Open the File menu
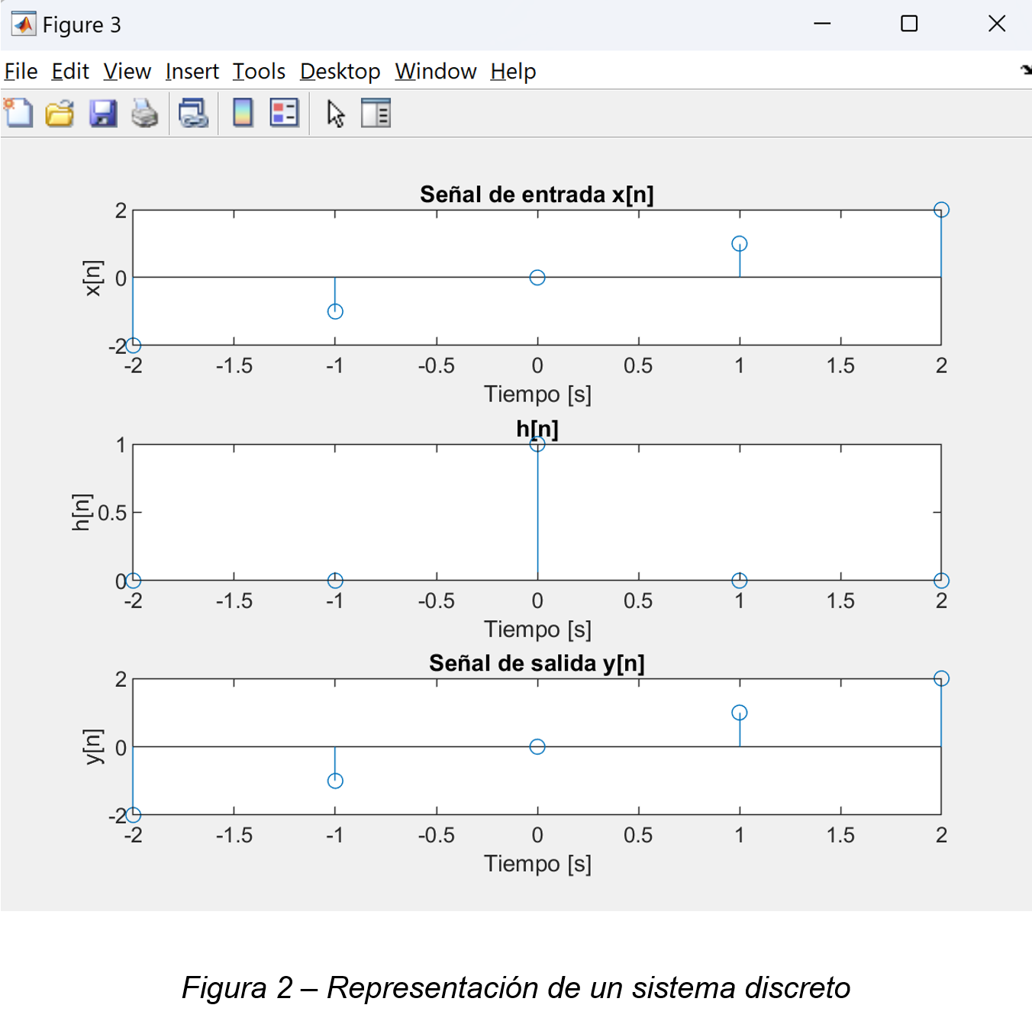Image resolution: width=1032 pixels, height=1021 pixels. pos(21,72)
